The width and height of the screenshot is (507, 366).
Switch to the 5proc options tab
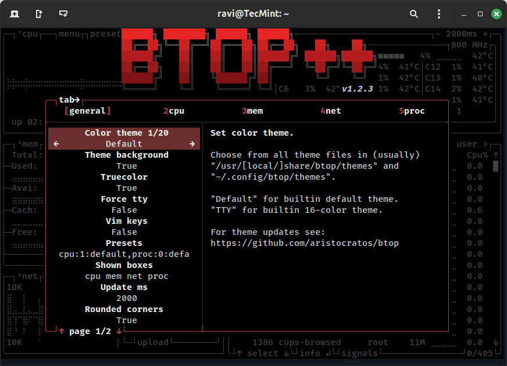[x=412, y=111]
